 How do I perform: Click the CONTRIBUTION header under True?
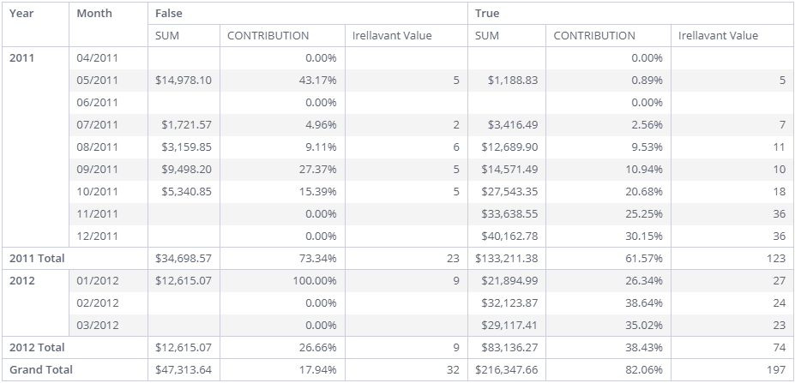(594, 36)
